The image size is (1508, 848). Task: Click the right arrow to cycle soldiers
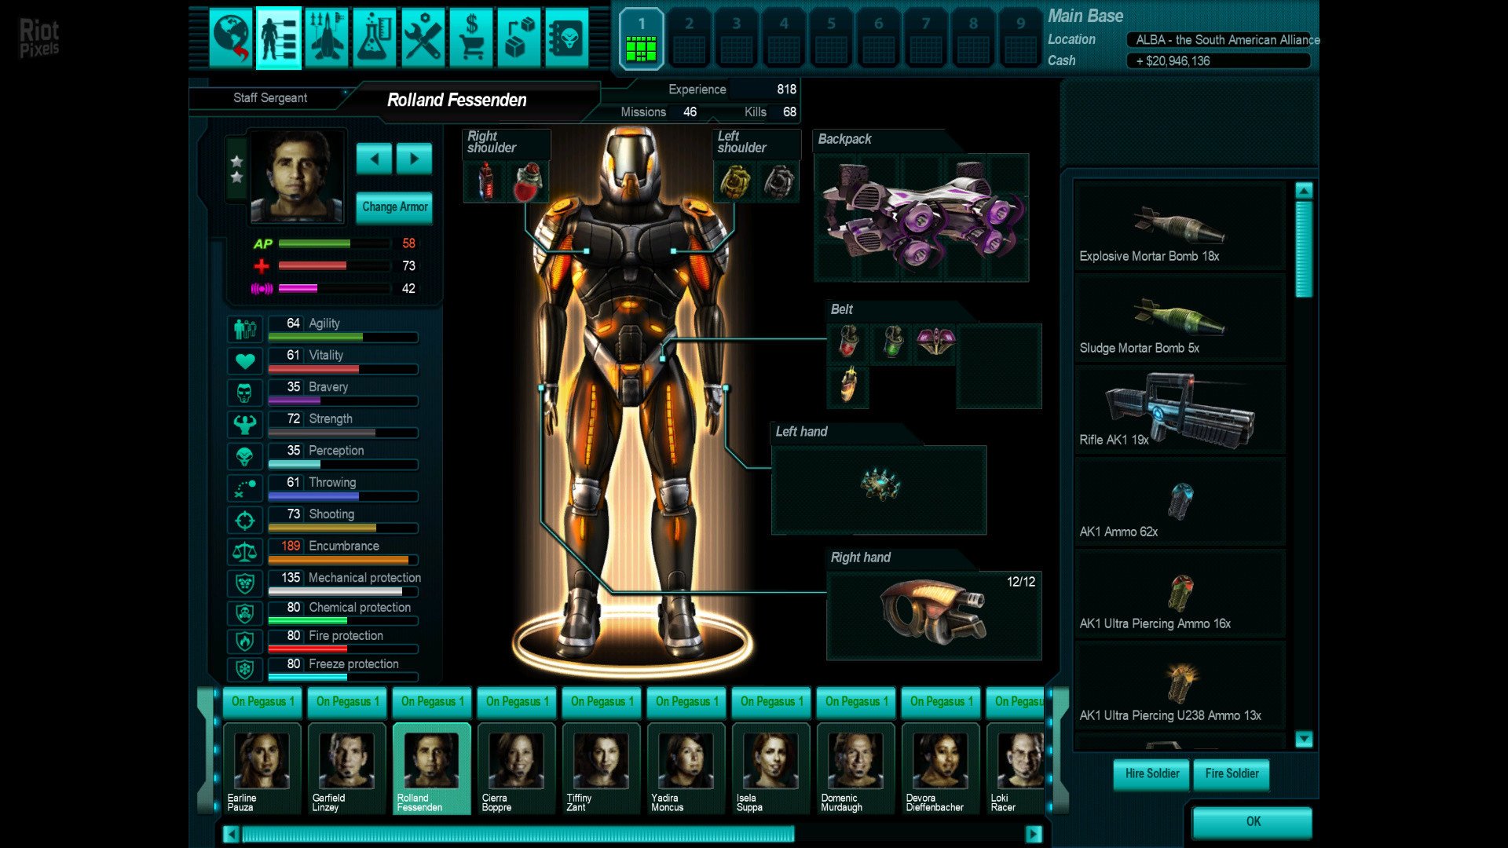click(414, 159)
